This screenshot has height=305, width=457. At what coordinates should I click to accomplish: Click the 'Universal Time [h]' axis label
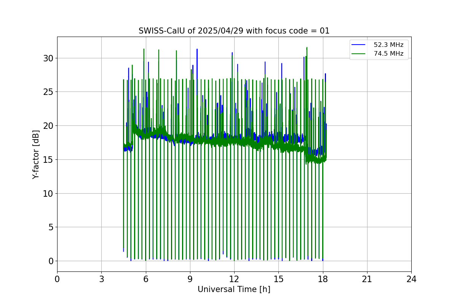[234, 289]
